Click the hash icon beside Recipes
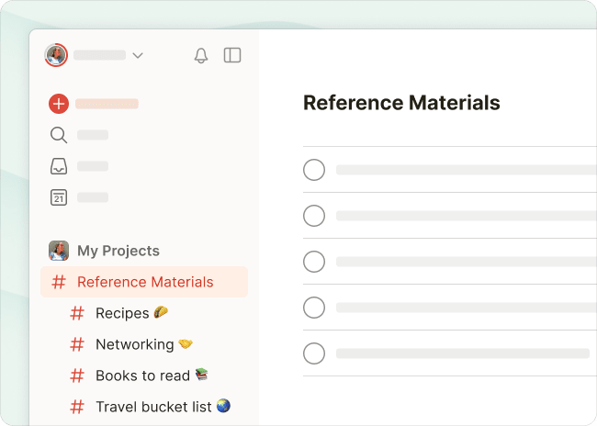This screenshot has width=597, height=426. point(77,313)
